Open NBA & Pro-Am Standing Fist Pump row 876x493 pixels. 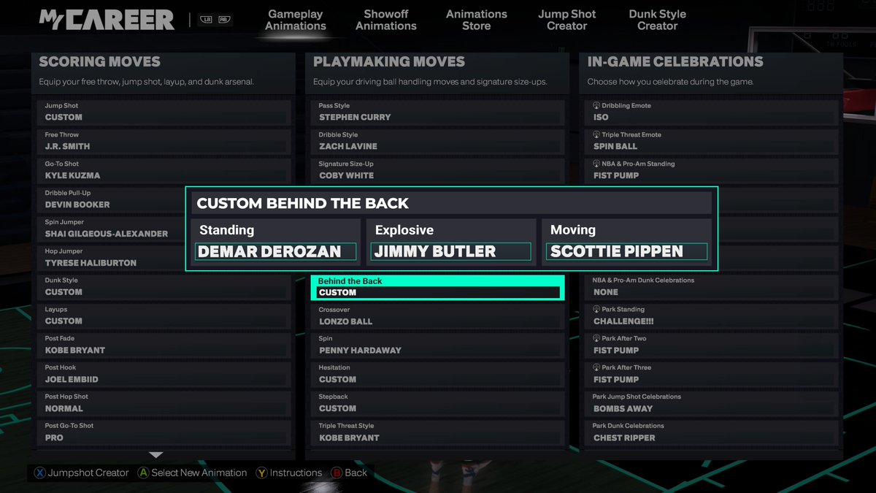tap(712, 171)
